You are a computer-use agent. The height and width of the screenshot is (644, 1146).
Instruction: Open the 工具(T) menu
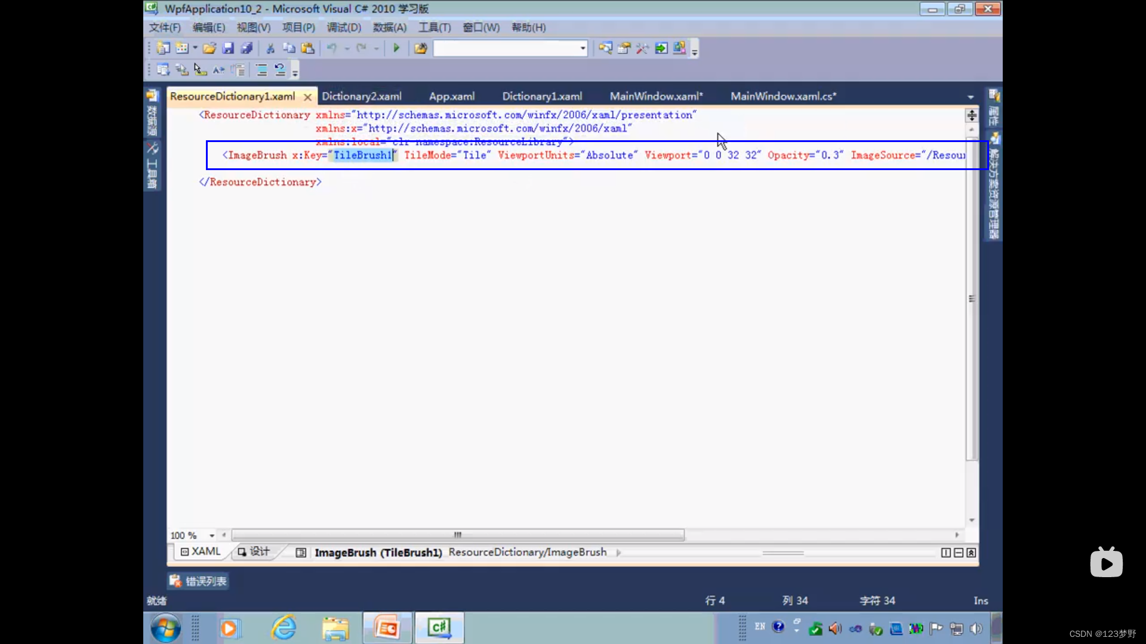(435, 27)
